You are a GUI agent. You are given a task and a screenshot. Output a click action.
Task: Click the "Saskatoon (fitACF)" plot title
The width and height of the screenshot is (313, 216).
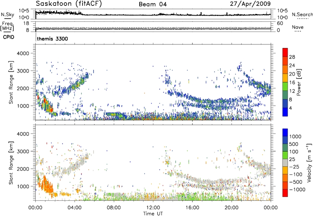pyautogui.click(x=69, y=4)
